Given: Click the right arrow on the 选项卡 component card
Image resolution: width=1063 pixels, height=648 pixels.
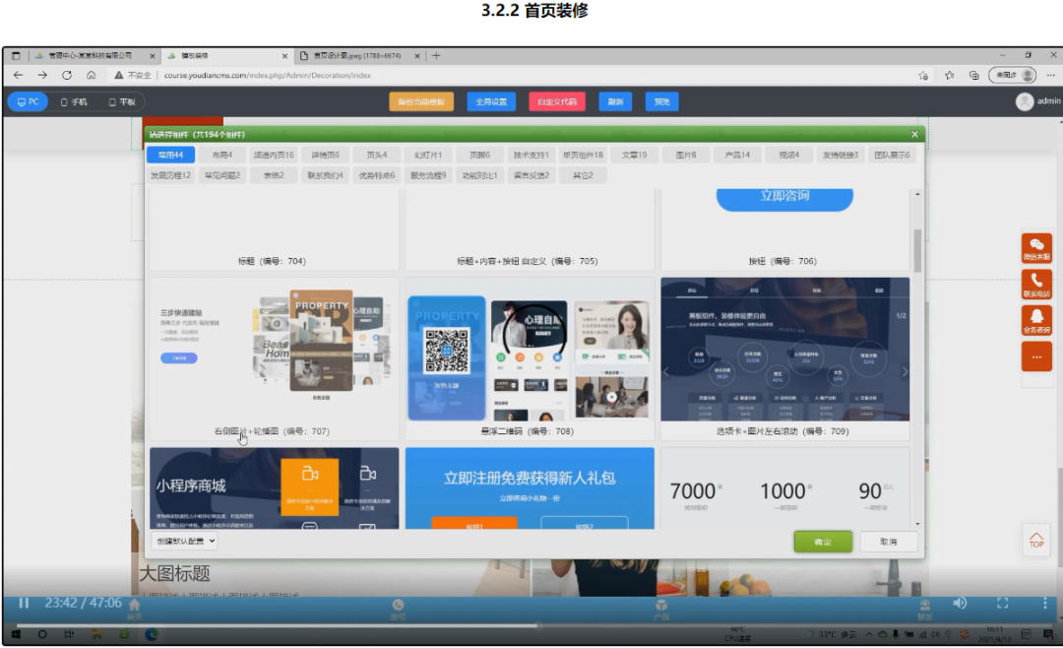Looking at the screenshot, I should click(x=906, y=371).
